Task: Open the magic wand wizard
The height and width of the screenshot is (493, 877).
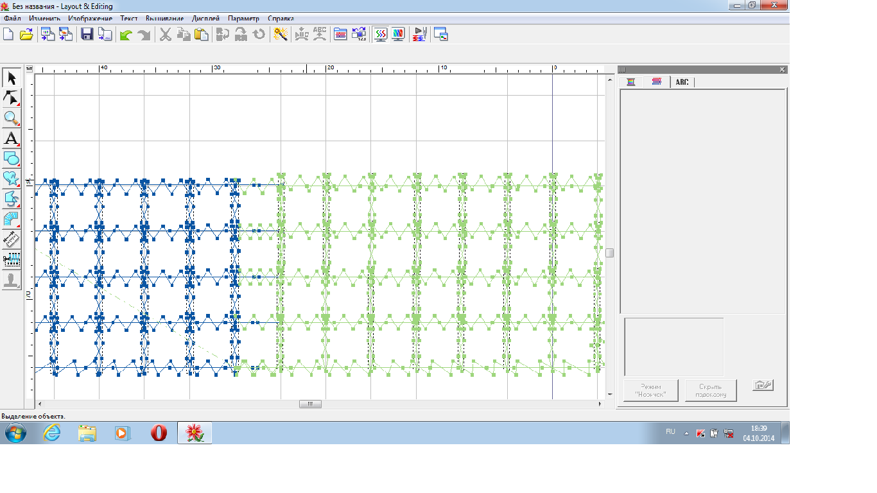Action: click(x=280, y=35)
